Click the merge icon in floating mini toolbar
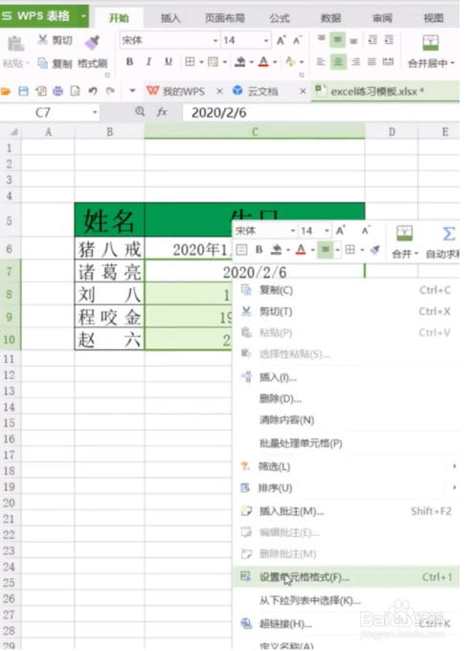Screen dimensions: 472x651 click(x=404, y=234)
